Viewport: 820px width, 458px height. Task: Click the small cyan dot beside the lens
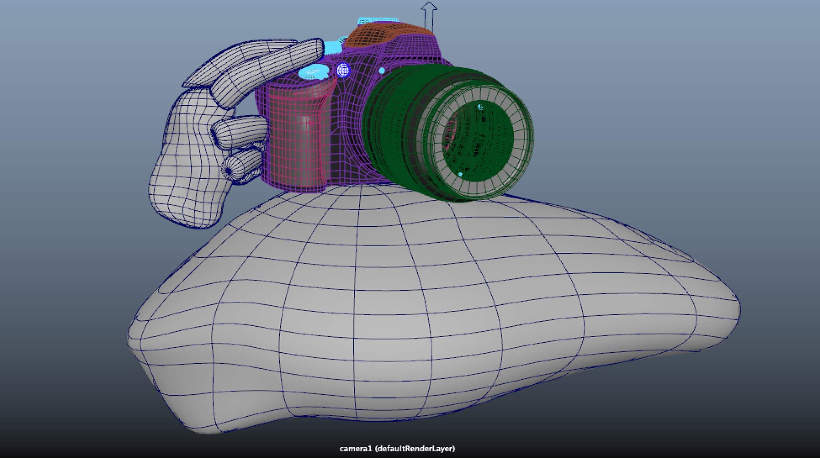click(382, 71)
